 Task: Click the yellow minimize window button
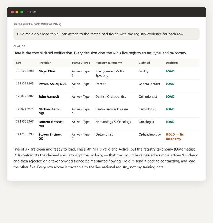[17, 12]
